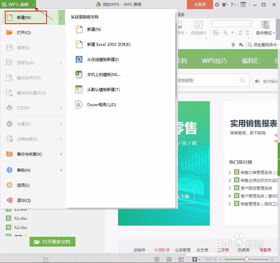Expand the 文档加密(E) submenu arrow

tap(61, 139)
